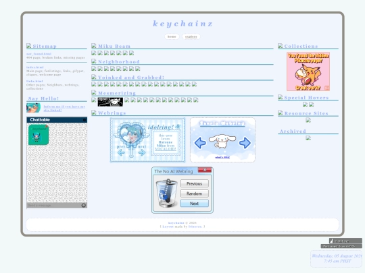Click the Chattable message input field

[54, 206]
